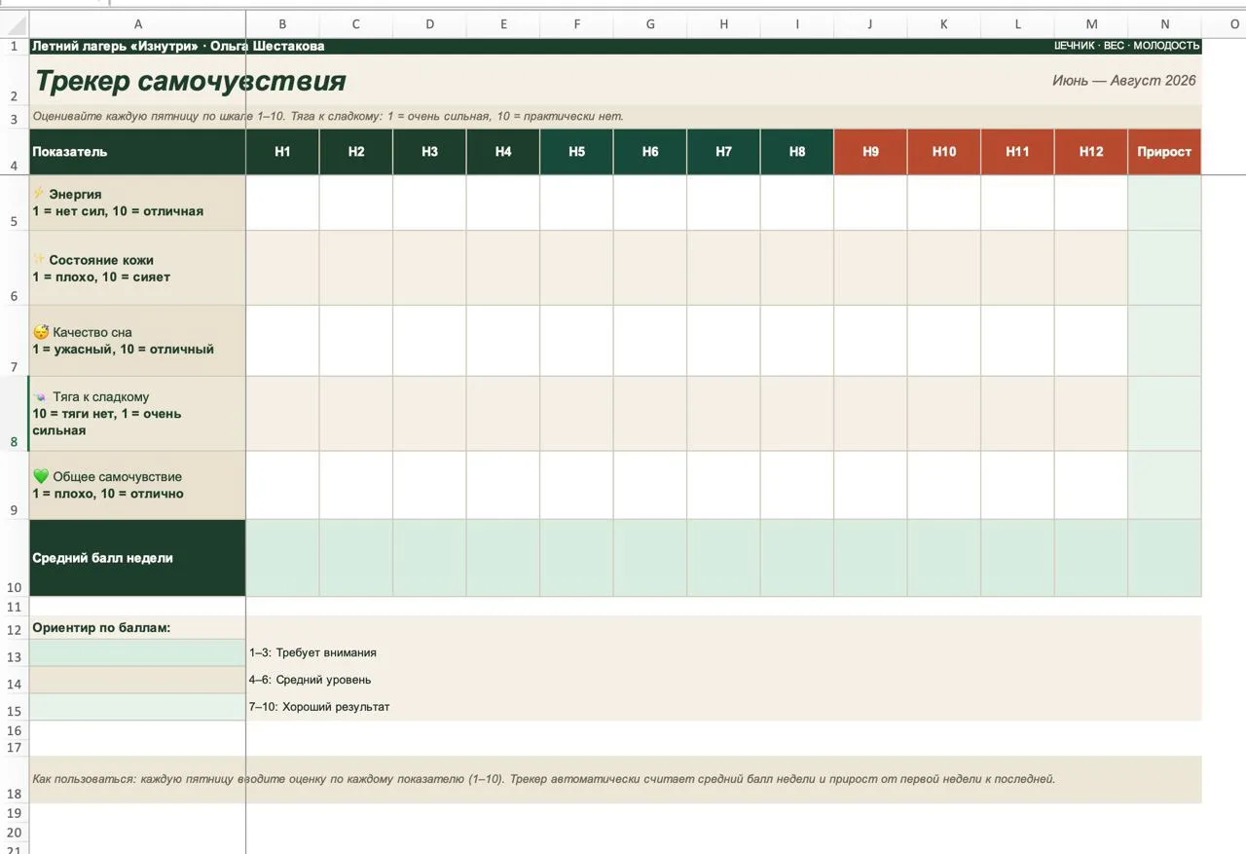The image size is (1246, 854).
Task: Select the 'H1' week header cell
Action: click(282, 152)
